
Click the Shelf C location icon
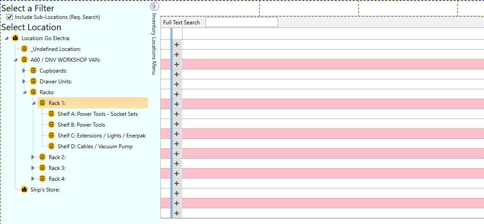pos(51,136)
